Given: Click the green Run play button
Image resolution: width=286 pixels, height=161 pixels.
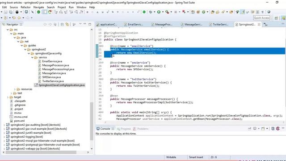Looking at the screenshot, I should coord(159,12).
